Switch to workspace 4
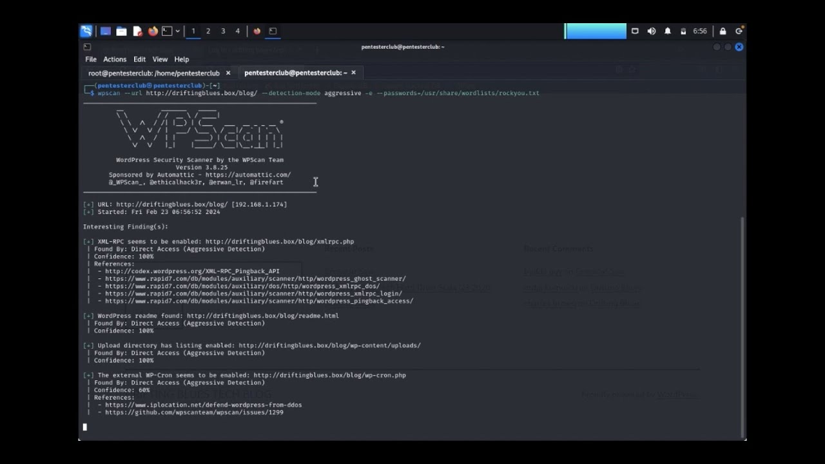Screen dimensions: 825x464 tap(238, 31)
